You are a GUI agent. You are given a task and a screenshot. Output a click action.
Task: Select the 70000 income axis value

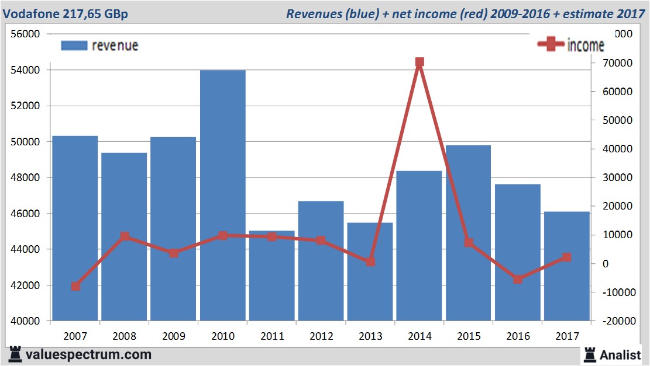click(x=617, y=63)
